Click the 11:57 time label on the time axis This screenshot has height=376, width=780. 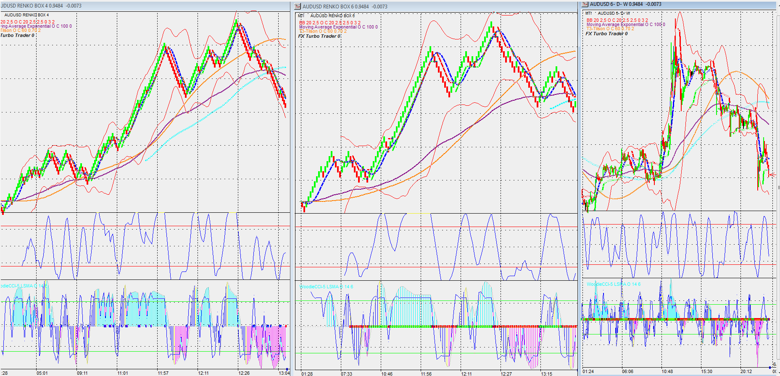(163, 373)
